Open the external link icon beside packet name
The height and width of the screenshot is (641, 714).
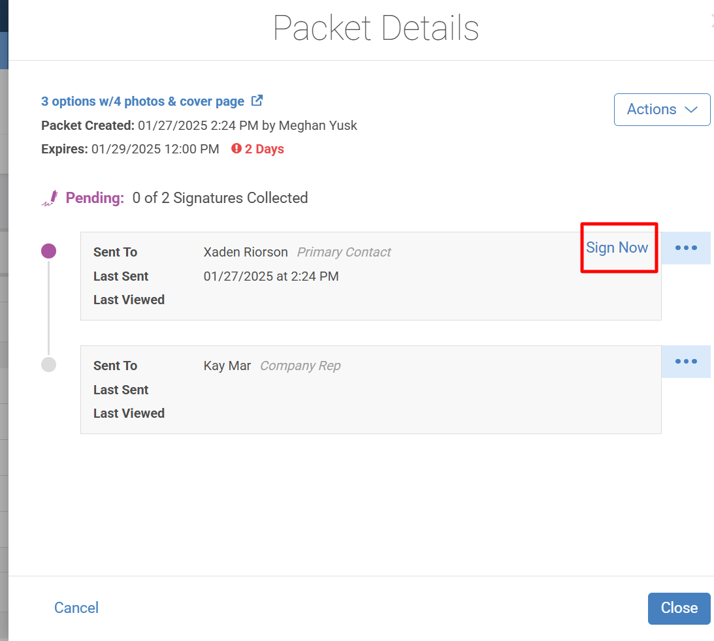point(257,100)
